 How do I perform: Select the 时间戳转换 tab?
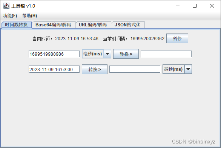(17, 25)
